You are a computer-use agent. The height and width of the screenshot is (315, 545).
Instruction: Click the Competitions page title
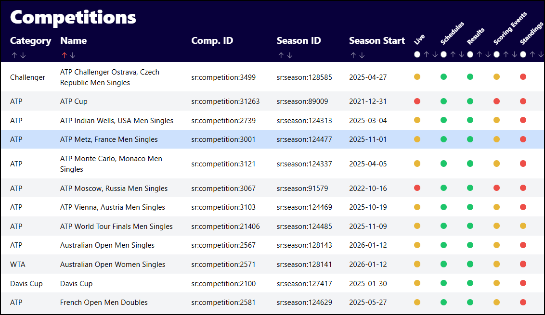[x=73, y=17]
